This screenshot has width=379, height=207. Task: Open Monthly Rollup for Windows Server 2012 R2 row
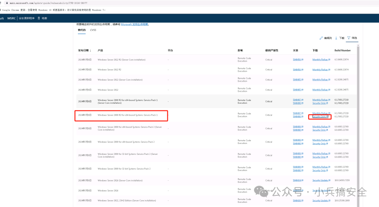321,70
